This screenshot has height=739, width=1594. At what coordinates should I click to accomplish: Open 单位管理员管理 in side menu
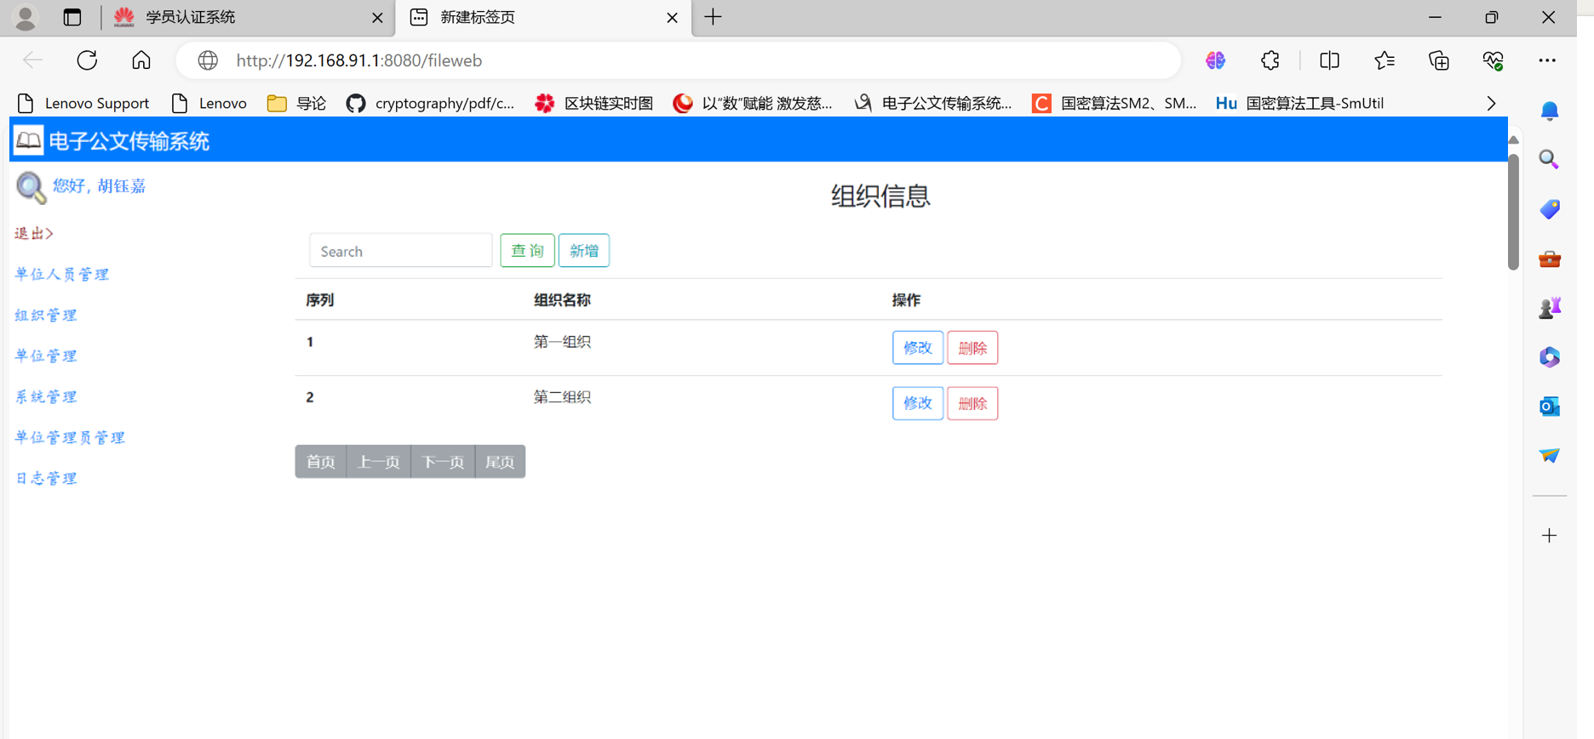tap(70, 437)
